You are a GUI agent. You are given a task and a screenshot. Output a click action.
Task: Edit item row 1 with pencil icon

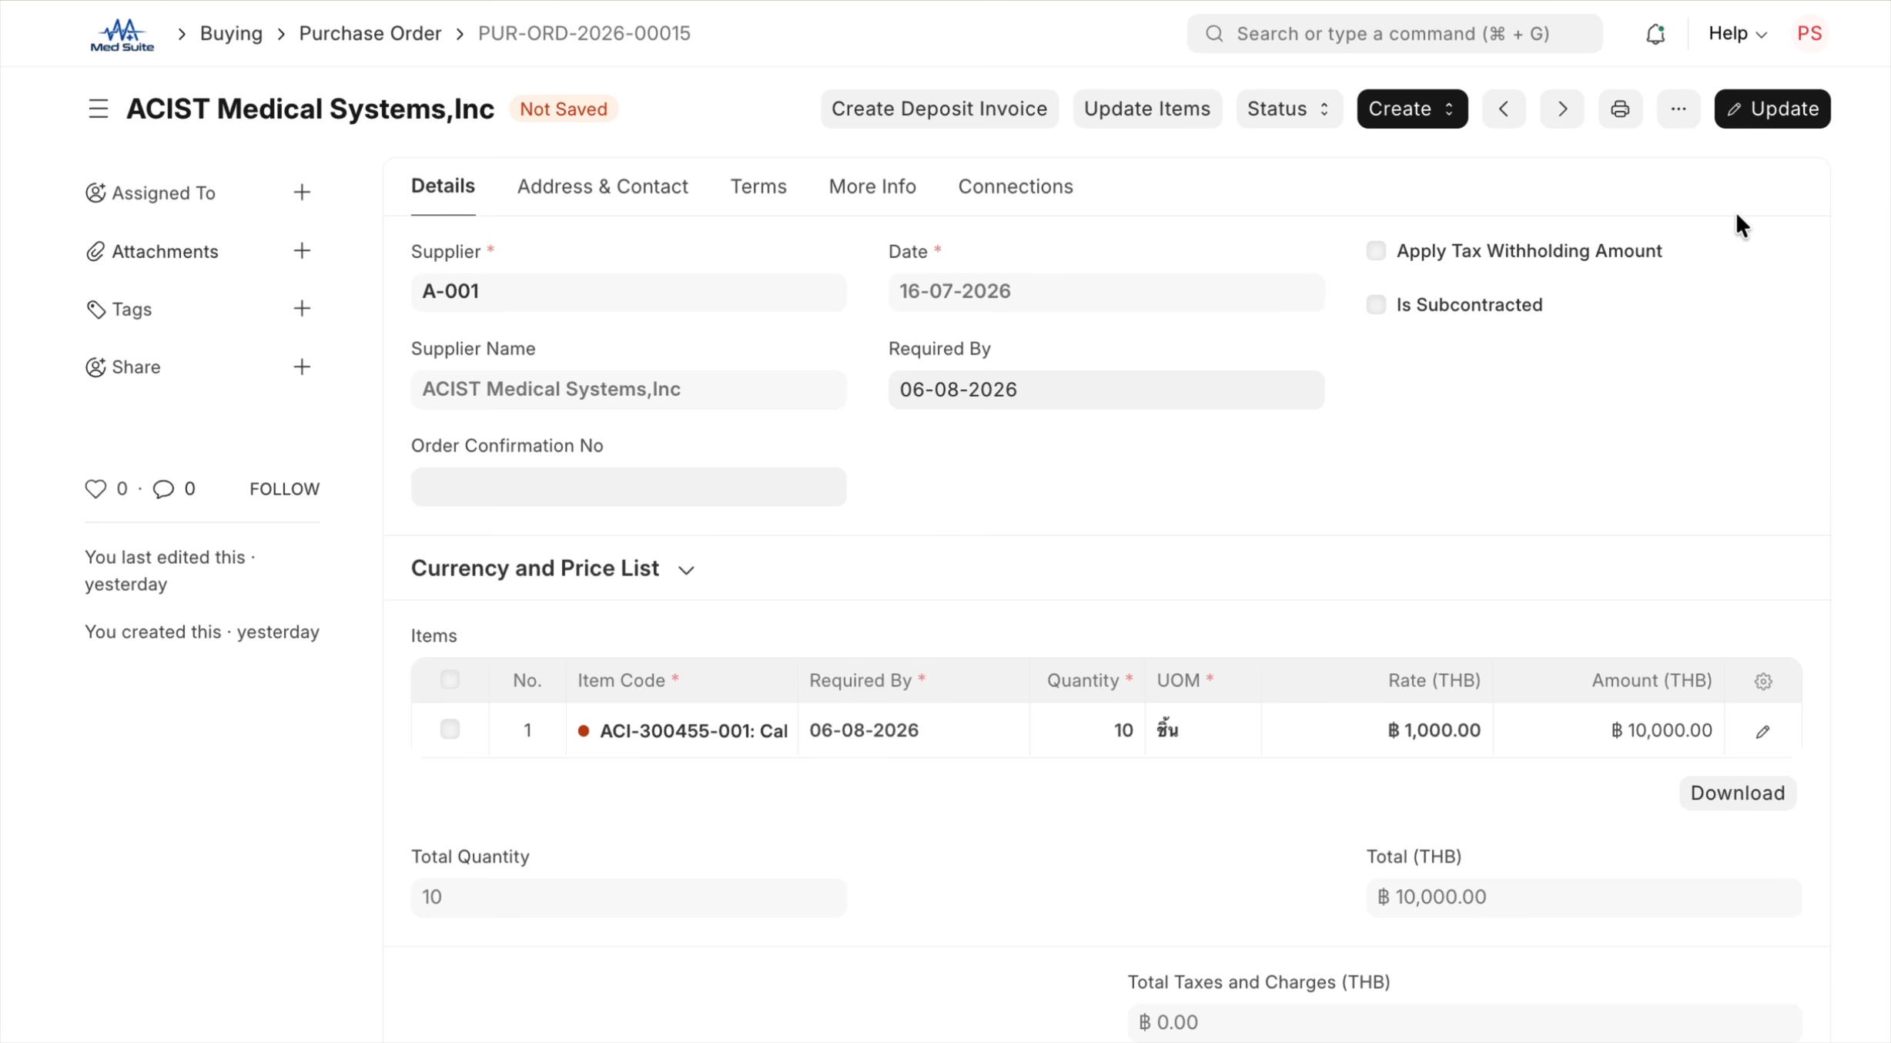tap(1763, 731)
